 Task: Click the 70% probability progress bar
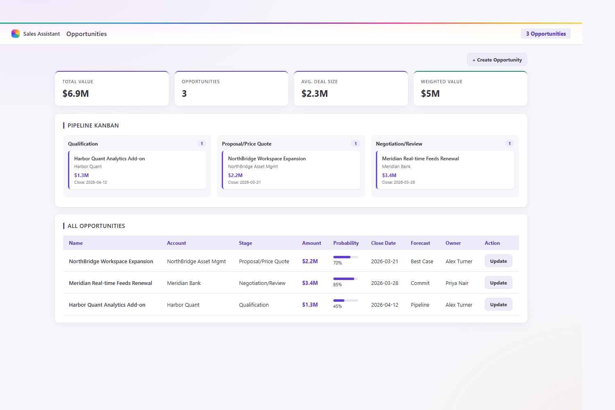click(x=346, y=257)
